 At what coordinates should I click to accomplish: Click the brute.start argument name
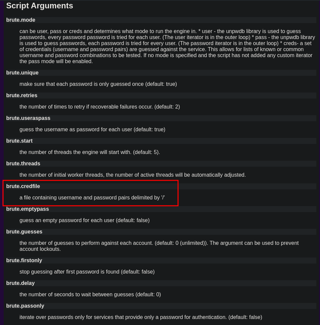click(x=19, y=141)
